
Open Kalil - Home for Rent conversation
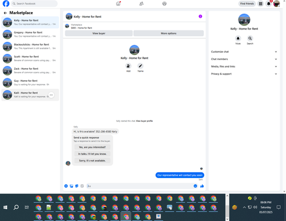[30, 95]
